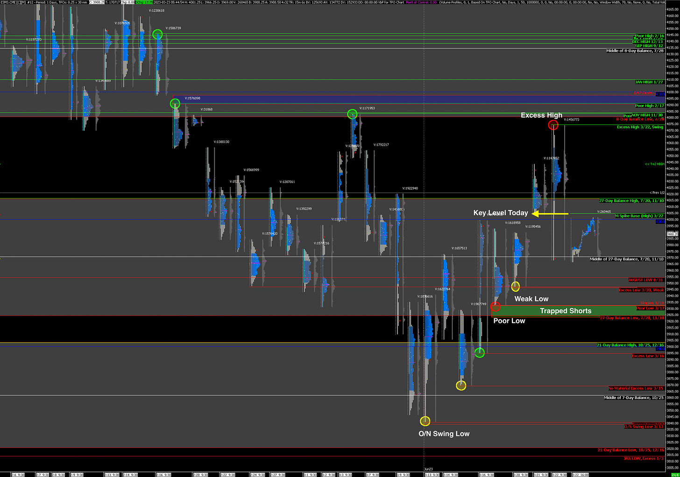680x477 pixels.
Task: Click the '< Prev 1/2' label
Action: [x=657, y=193]
